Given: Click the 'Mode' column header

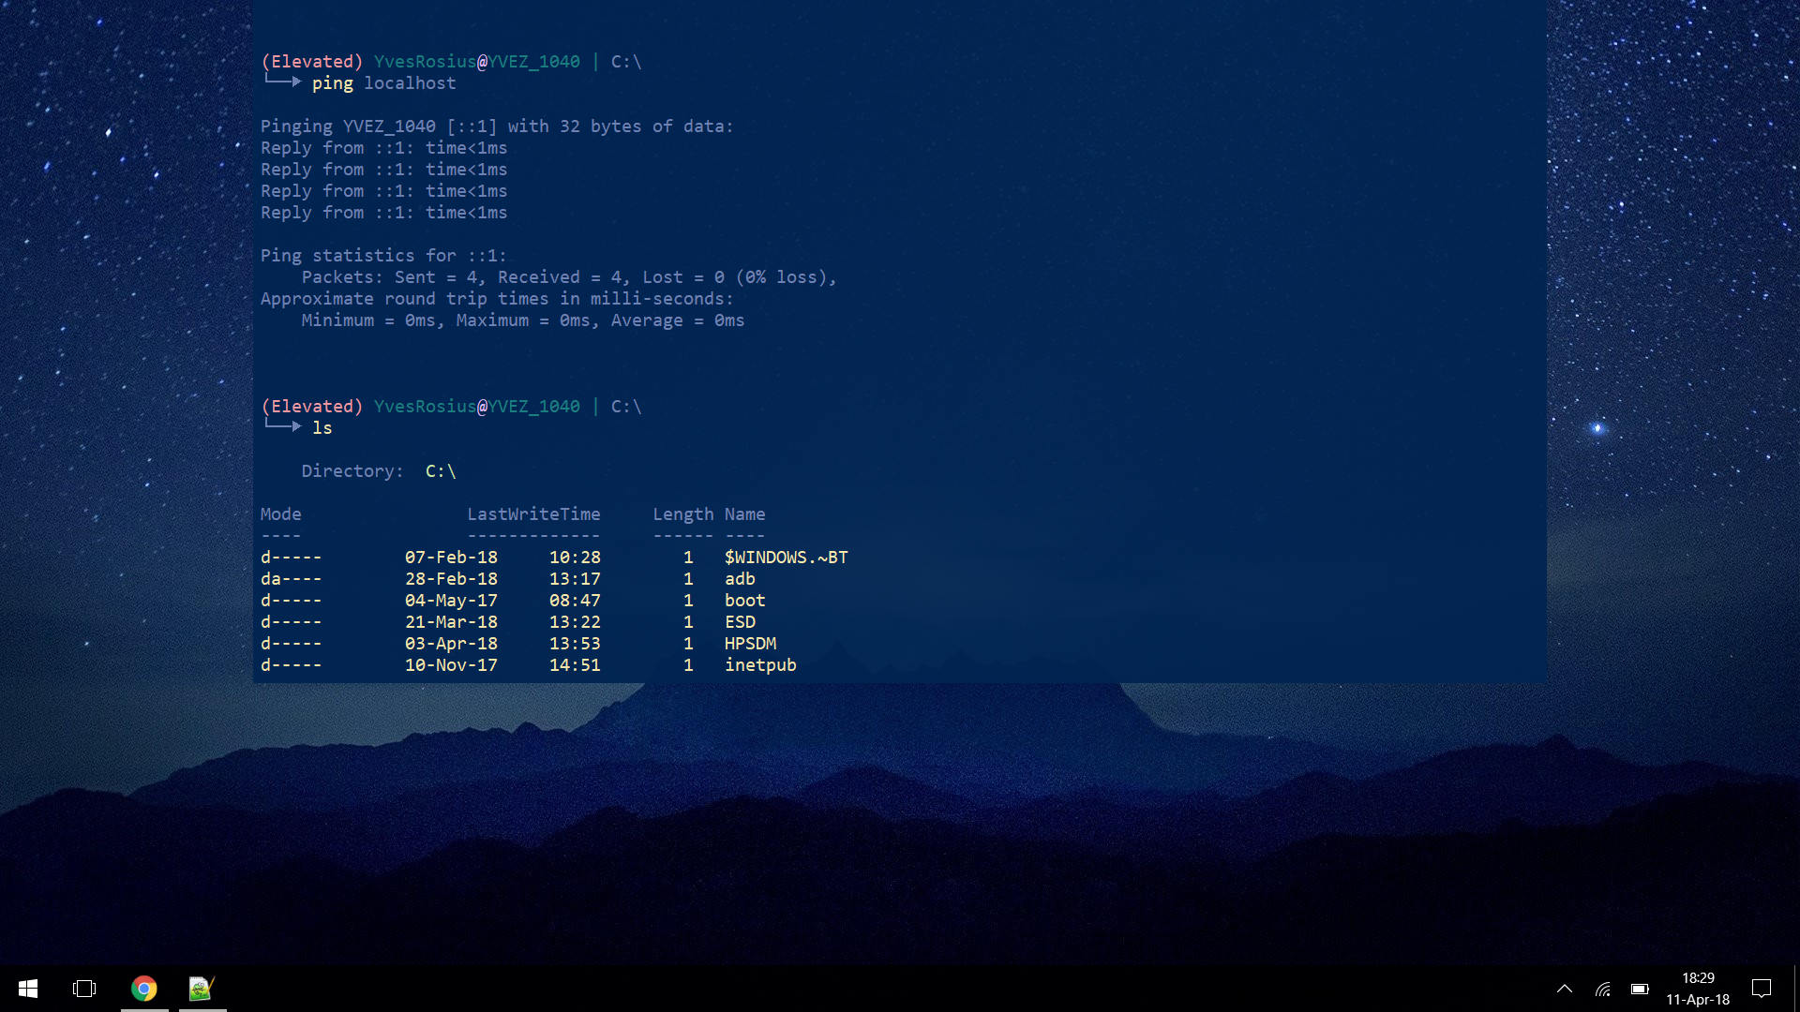Looking at the screenshot, I should 281,514.
